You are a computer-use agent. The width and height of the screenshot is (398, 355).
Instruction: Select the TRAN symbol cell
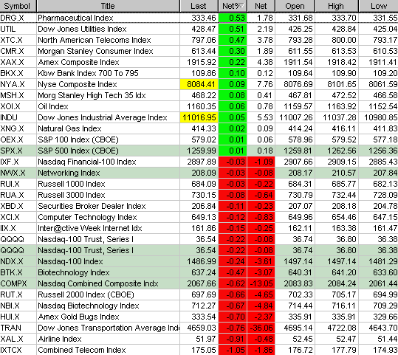click(x=18, y=328)
